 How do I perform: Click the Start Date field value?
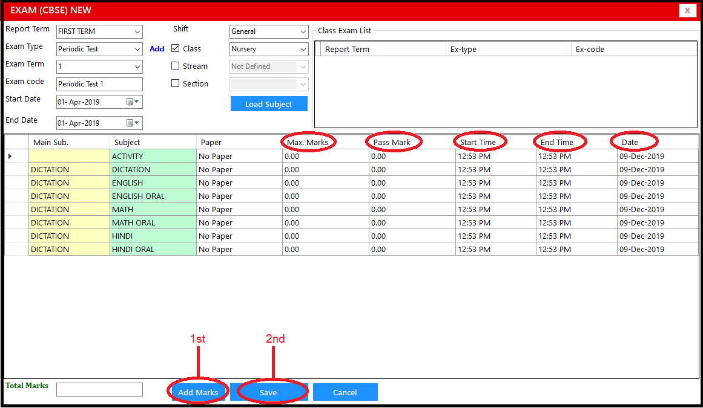coord(79,102)
